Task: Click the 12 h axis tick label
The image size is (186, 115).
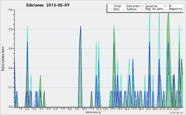Action: click(x=99, y=109)
